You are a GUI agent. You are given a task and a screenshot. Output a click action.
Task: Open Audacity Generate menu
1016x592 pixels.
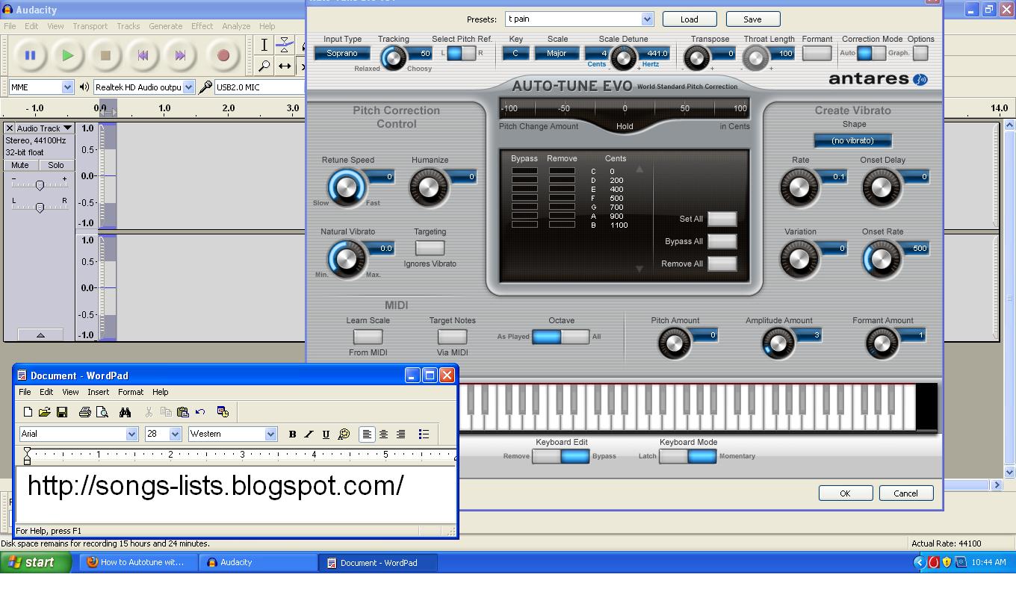point(165,26)
